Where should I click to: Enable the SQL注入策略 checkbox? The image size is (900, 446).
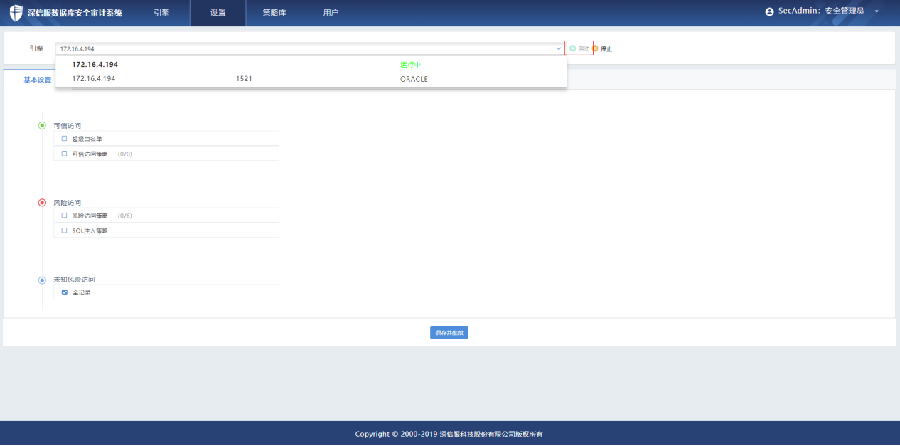[x=65, y=230]
